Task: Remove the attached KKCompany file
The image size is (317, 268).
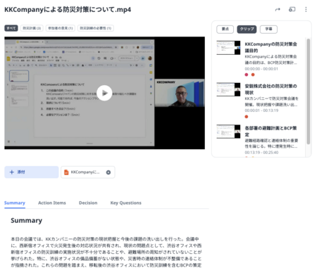Action: (108, 172)
